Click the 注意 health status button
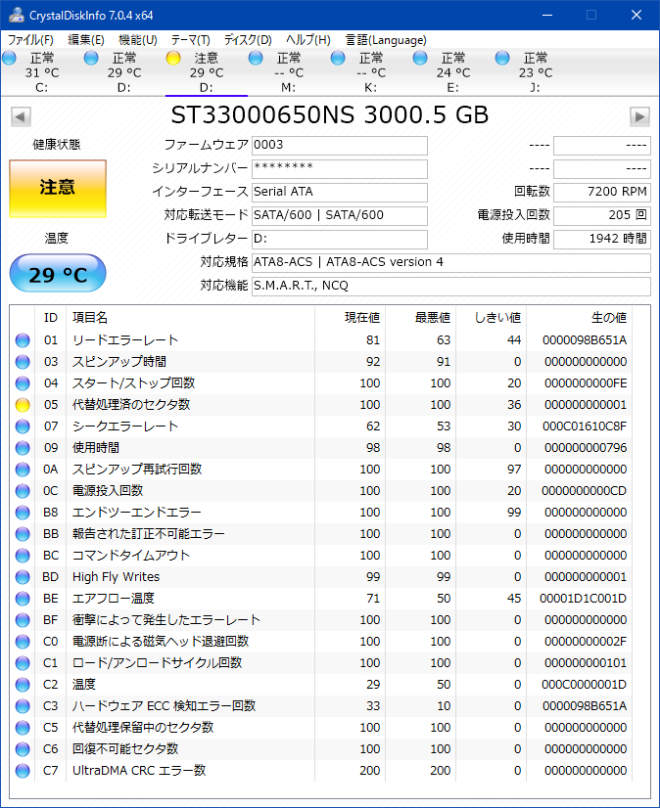660x808 pixels. pos(57,190)
